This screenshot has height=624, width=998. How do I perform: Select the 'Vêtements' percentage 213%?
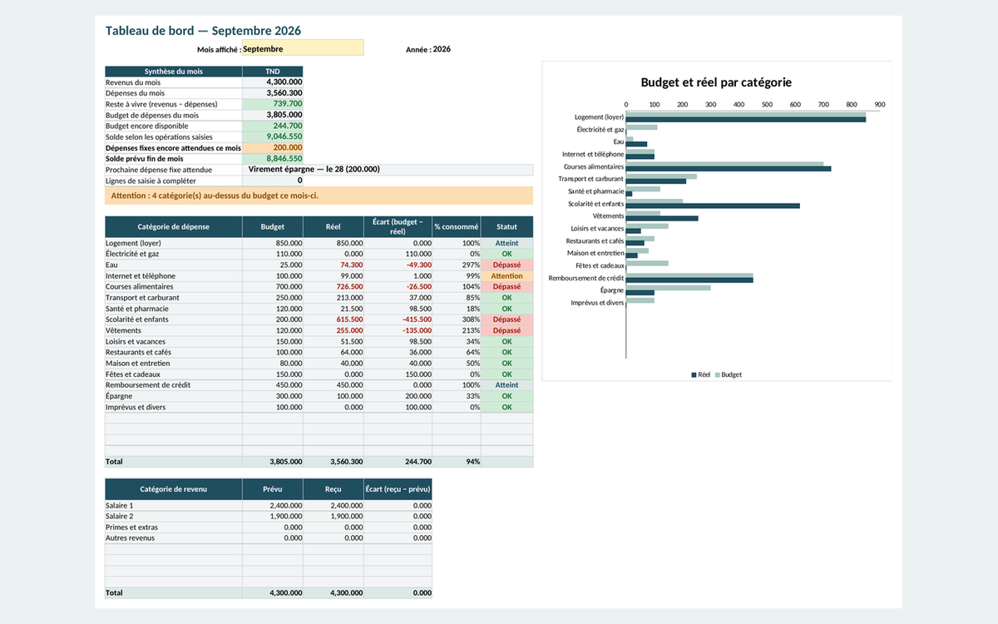pos(457,330)
